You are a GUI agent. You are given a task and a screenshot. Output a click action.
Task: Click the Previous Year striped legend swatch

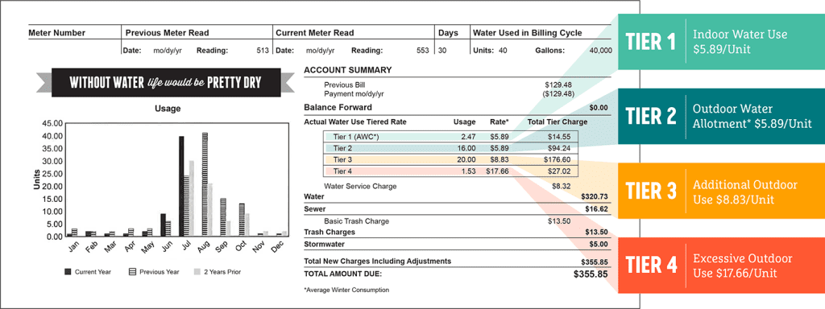[133, 272]
